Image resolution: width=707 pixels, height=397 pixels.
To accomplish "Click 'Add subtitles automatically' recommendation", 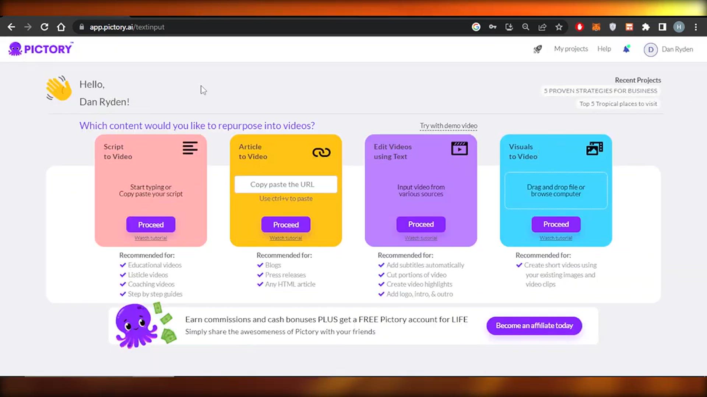I will click(425, 265).
